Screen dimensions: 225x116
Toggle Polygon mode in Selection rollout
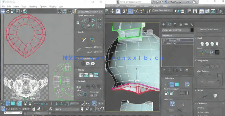tap(177, 85)
